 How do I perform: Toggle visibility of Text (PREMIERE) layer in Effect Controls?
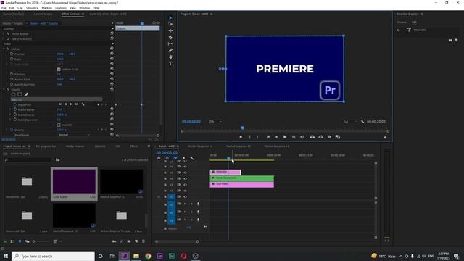point(8,38)
